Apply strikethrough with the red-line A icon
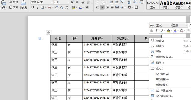The image size is (191, 100). click(49, 7)
